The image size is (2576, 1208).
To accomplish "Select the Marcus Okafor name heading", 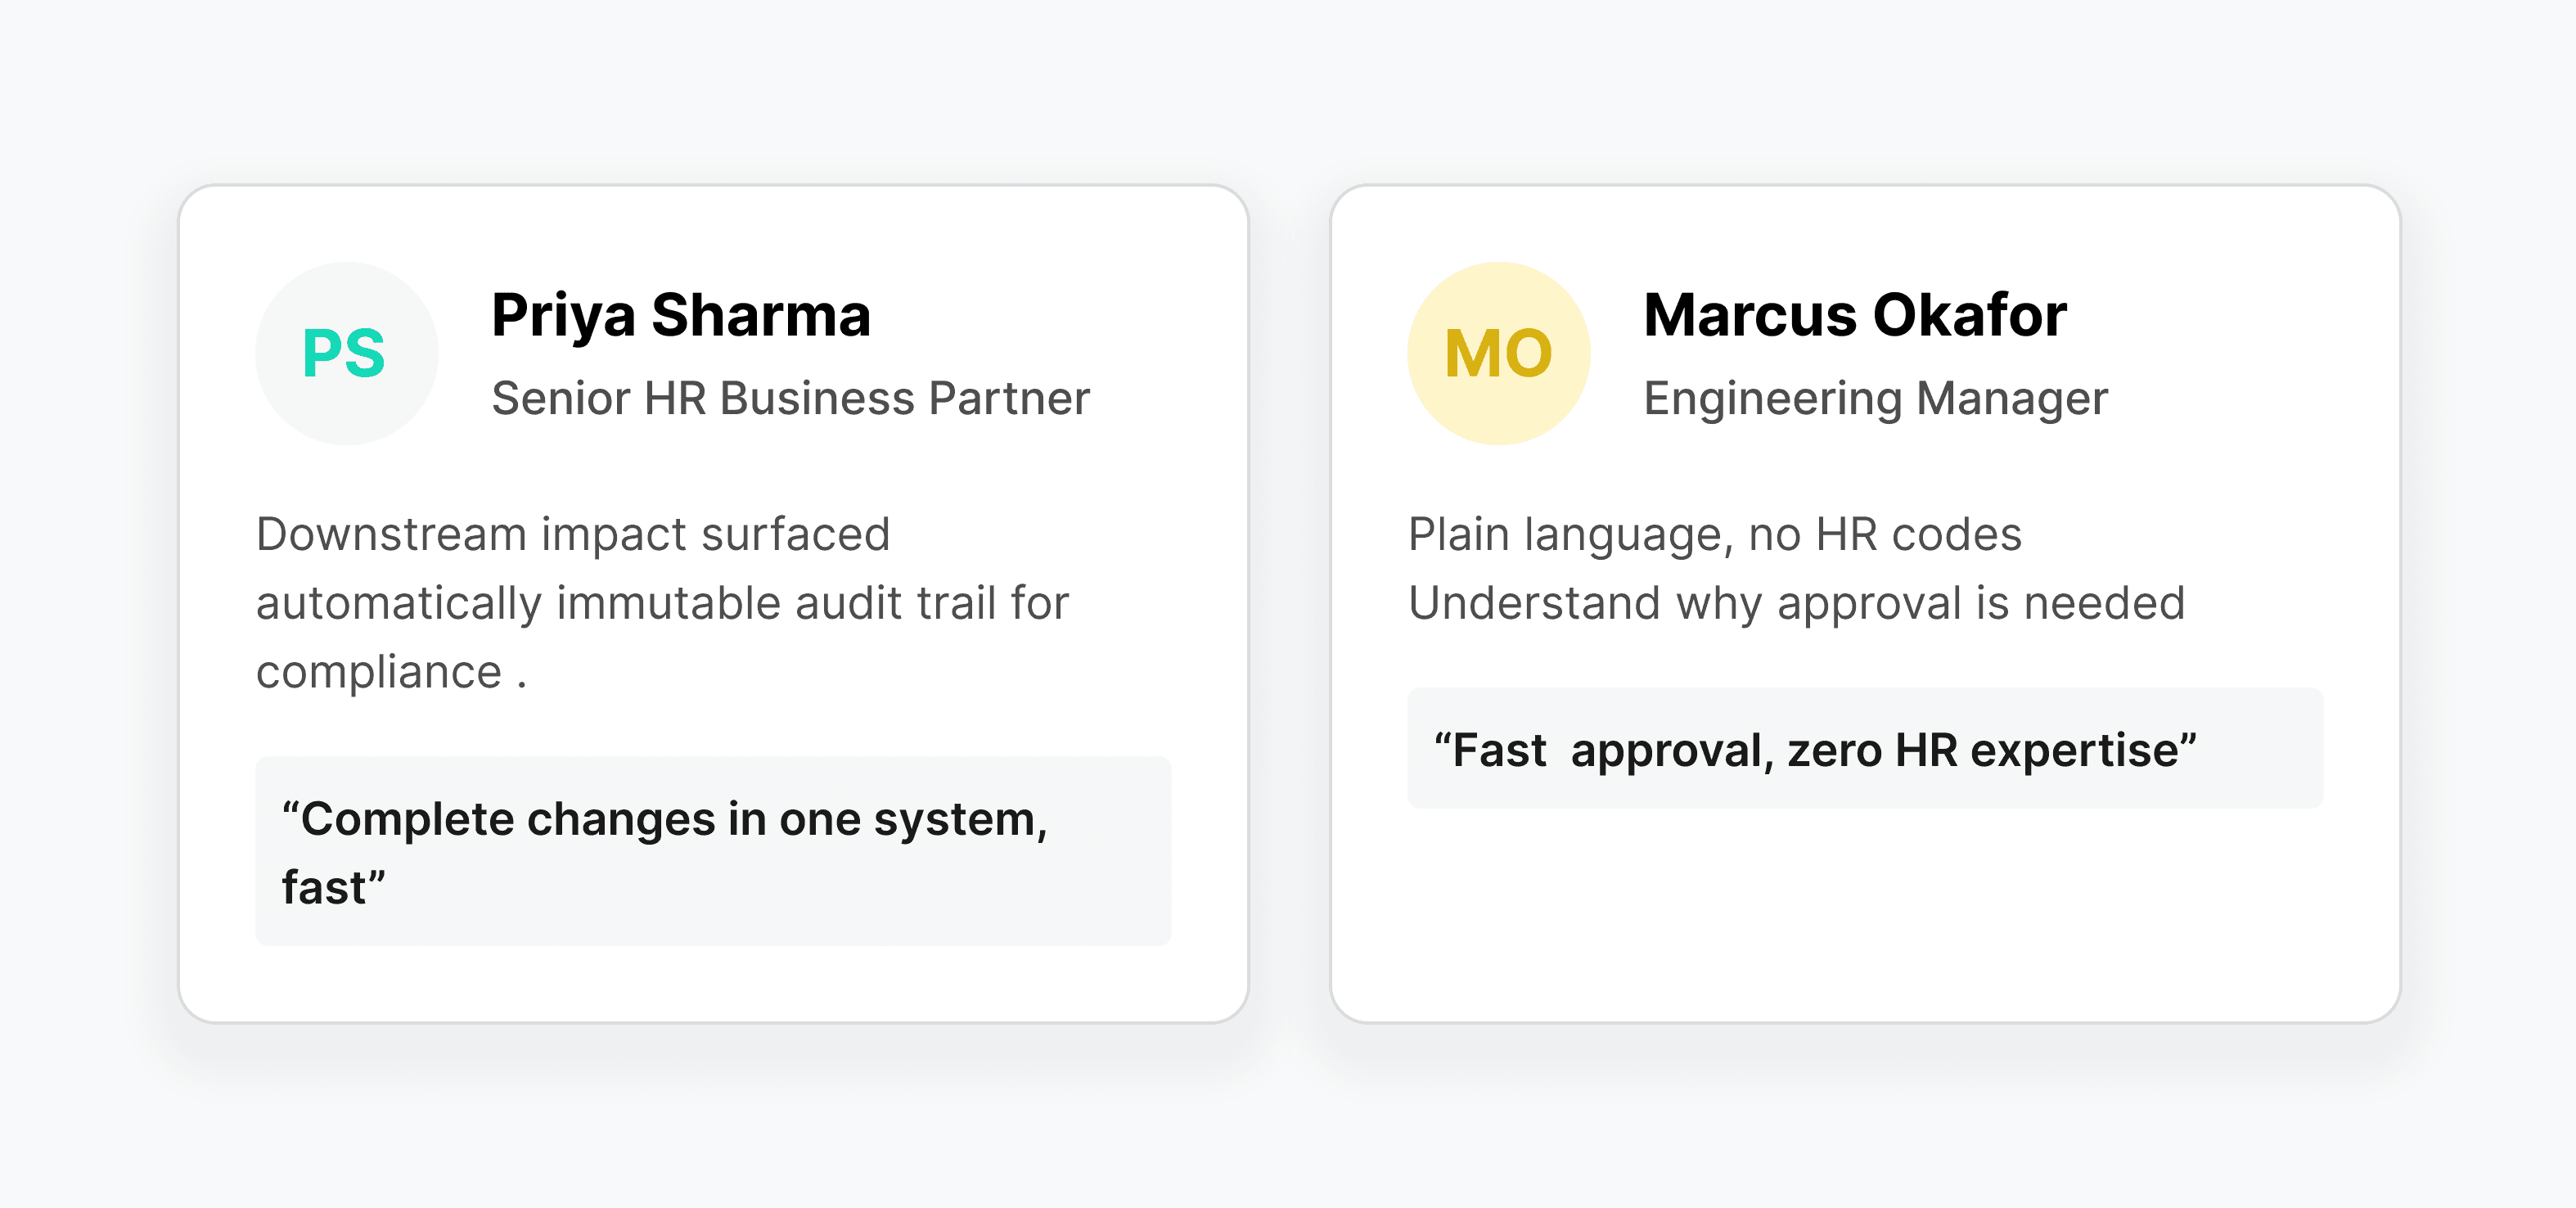I will click(1855, 315).
